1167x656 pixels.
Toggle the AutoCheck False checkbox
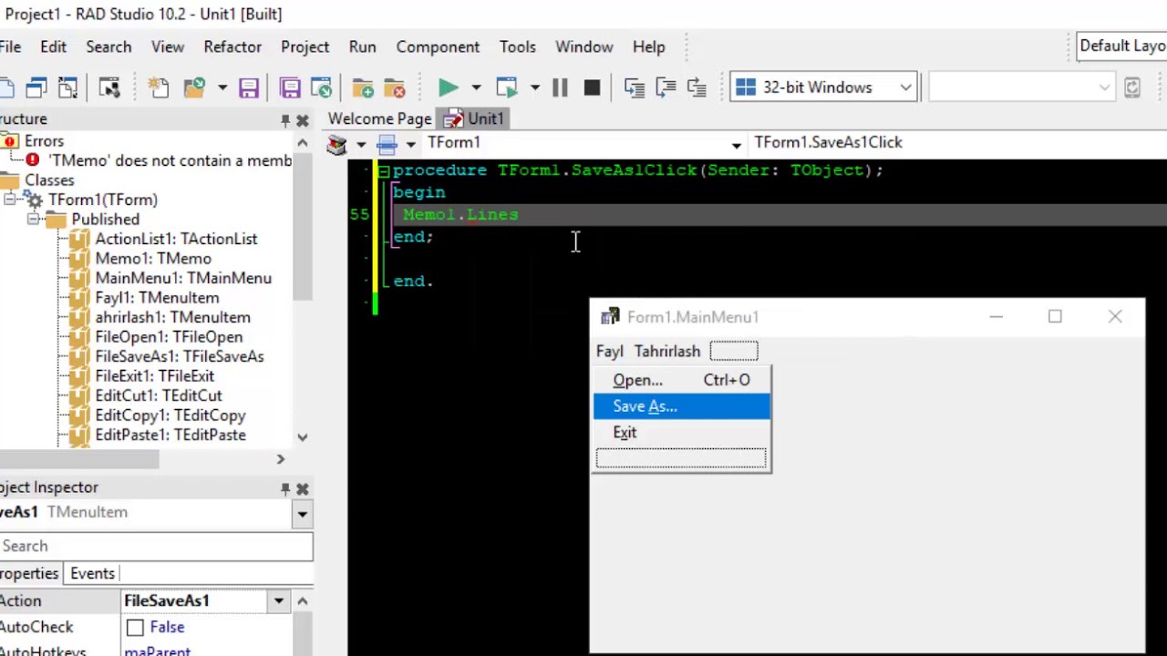135,628
